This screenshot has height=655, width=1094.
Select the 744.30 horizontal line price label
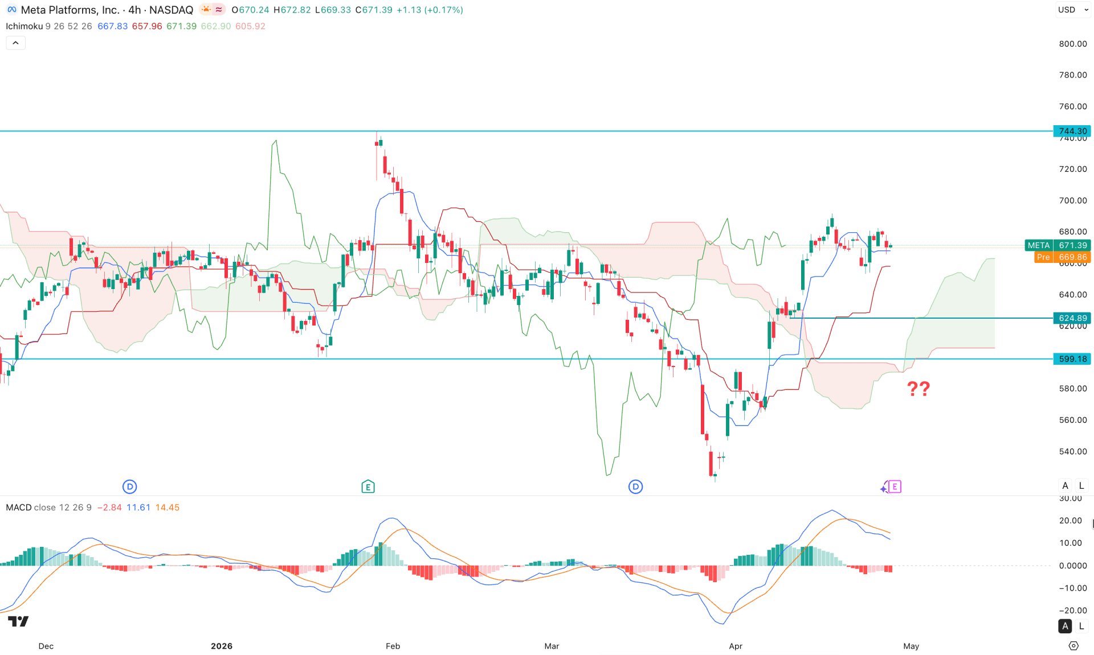coord(1072,131)
